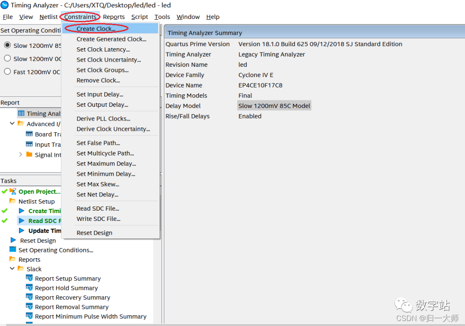Select Derive Clock Uncertainty... menu entry
The height and width of the screenshot is (326, 465).
point(110,129)
